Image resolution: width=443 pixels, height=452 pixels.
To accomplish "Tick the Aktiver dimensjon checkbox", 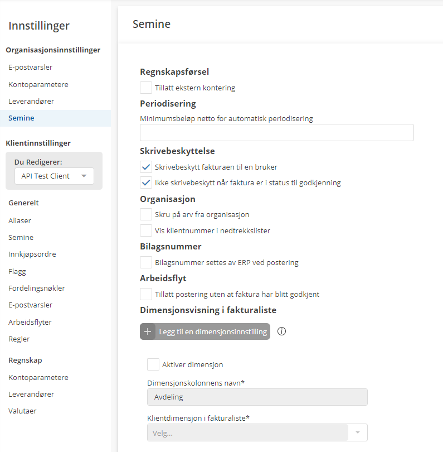I will pos(153,364).
